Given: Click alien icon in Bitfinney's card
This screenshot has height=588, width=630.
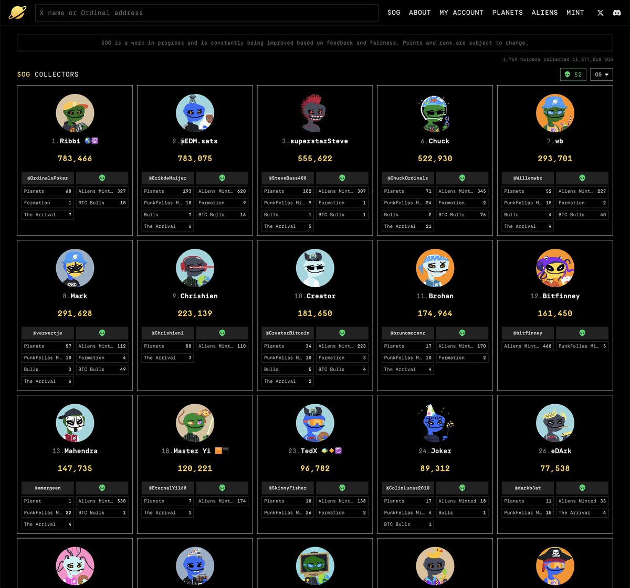Looking at the screenshot, I should click(582, 333).
